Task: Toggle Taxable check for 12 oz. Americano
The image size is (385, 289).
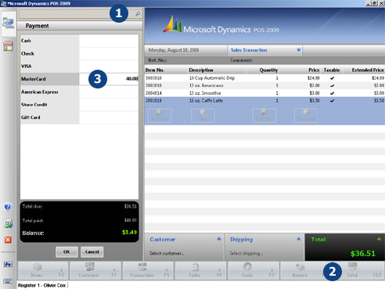Action: (x=332, y=85)
